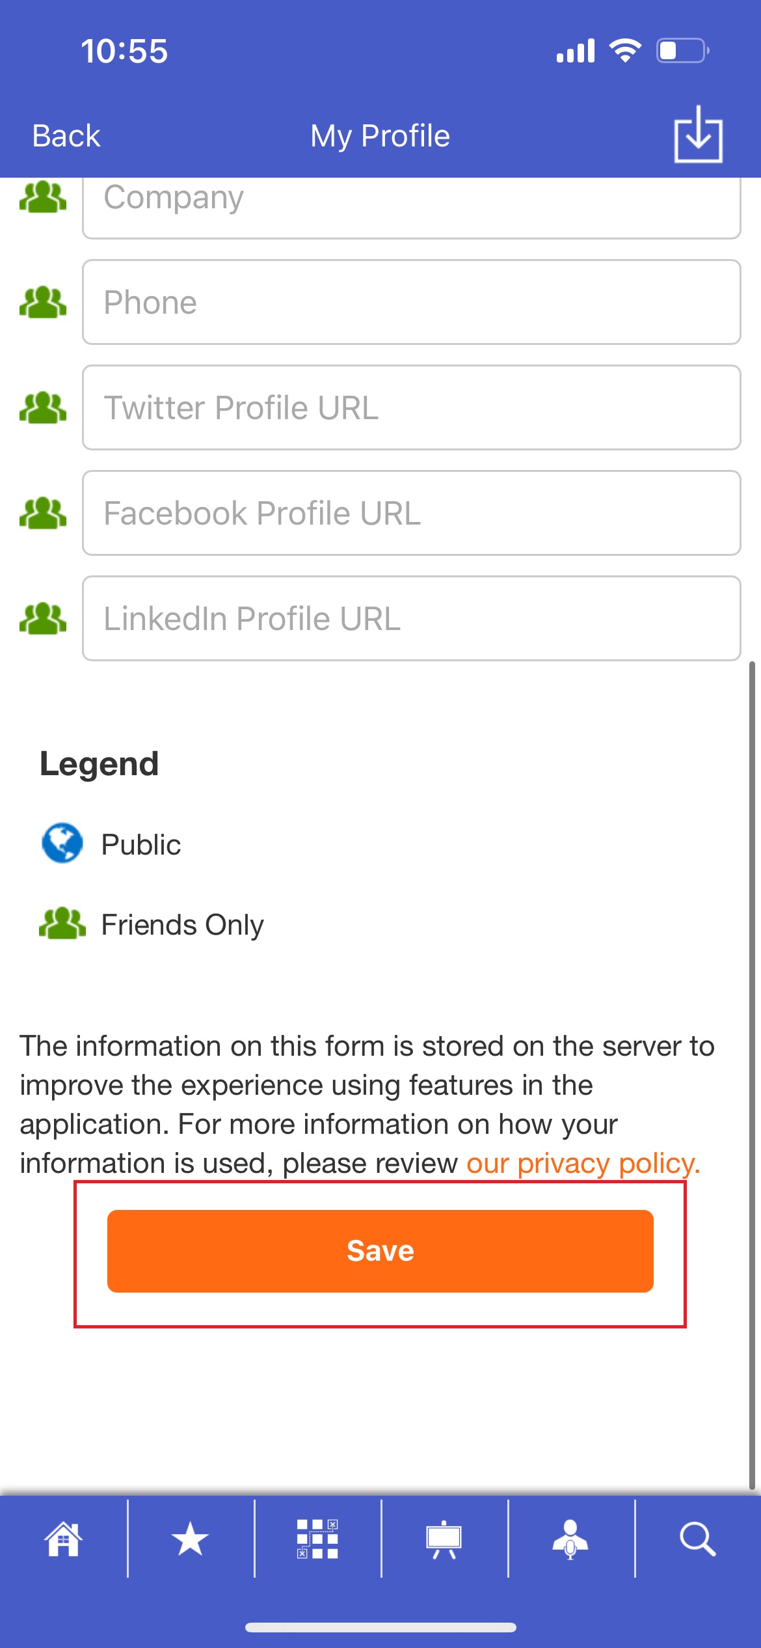Focus the Phone input field
Image resolution: width=761 pixels, height=1648 pixels.
(412, 302)
